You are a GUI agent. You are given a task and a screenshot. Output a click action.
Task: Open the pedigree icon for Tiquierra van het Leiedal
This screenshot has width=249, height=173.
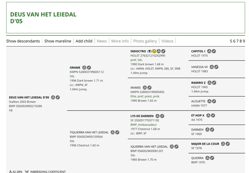pos(112,132)
